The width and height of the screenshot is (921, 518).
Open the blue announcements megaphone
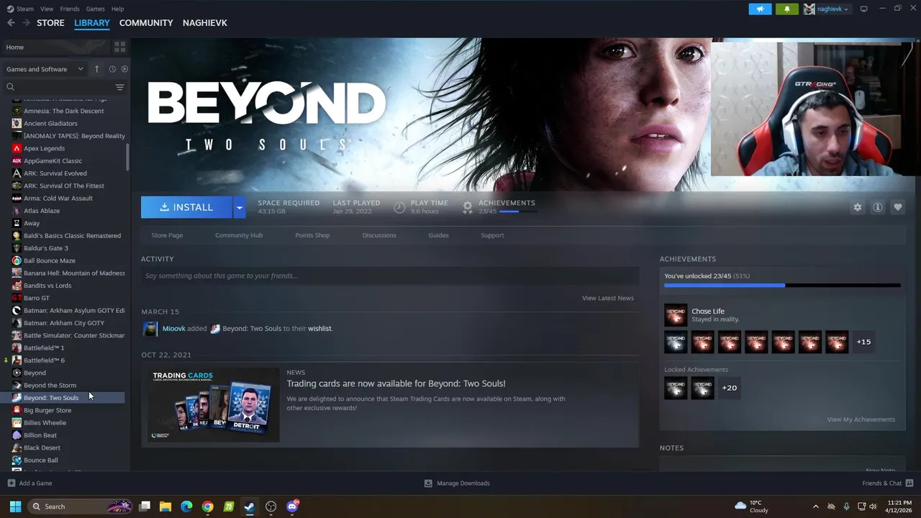coord(760,9)
